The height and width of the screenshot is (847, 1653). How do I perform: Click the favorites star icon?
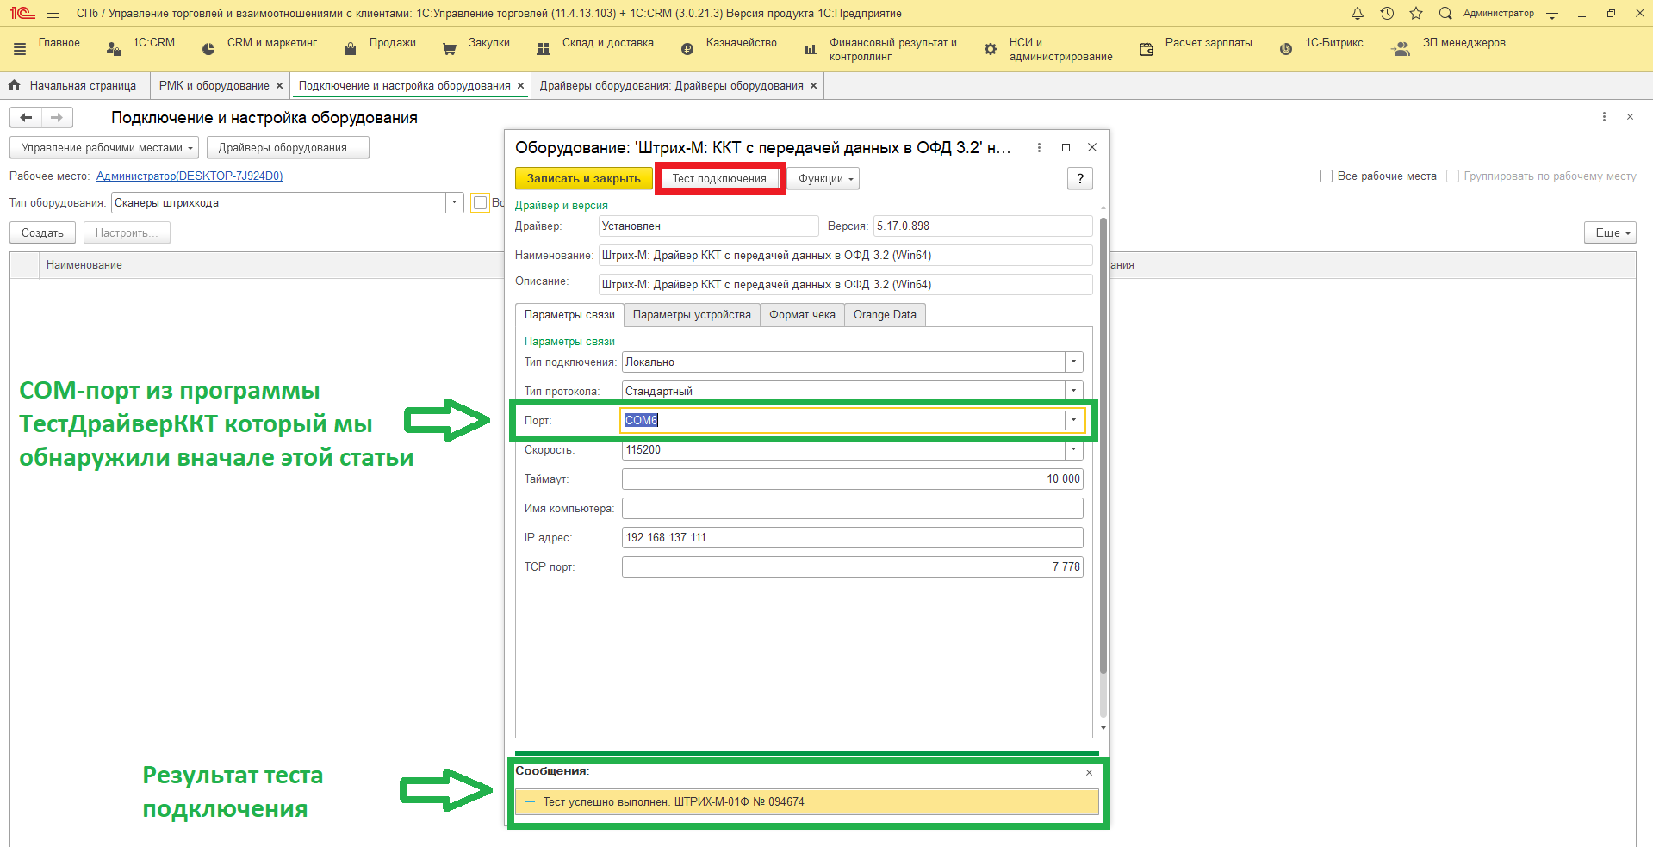pos(1416,14)
